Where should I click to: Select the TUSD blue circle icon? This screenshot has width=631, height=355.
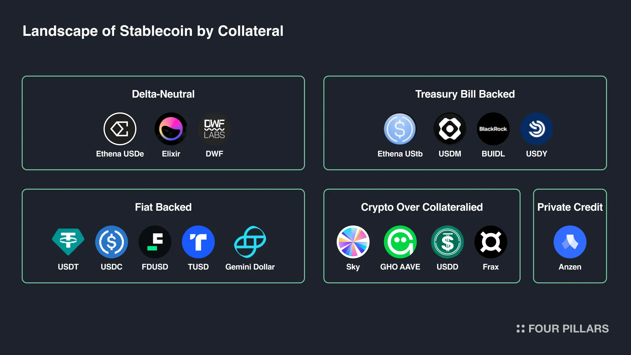point(198,242)
